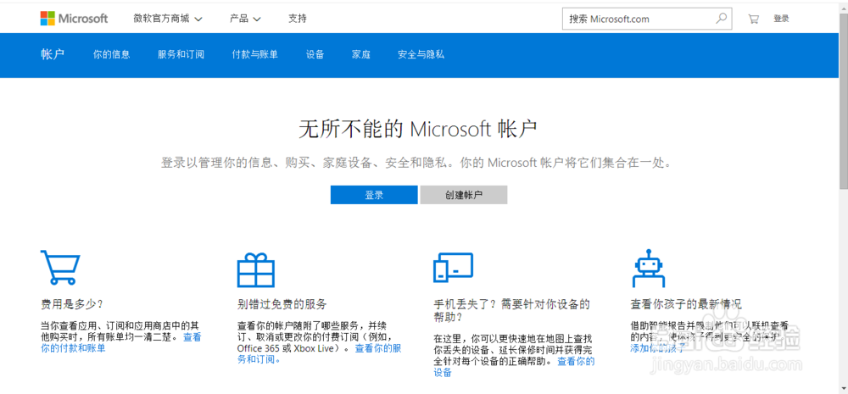
Task: Open the shopping cart icon in header
Action: coord(753,19)
